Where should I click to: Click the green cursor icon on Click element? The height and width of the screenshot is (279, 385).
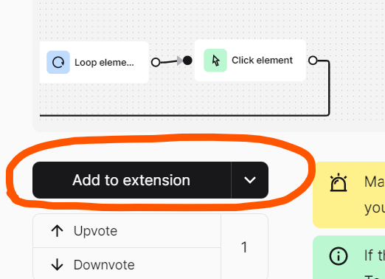215,61
